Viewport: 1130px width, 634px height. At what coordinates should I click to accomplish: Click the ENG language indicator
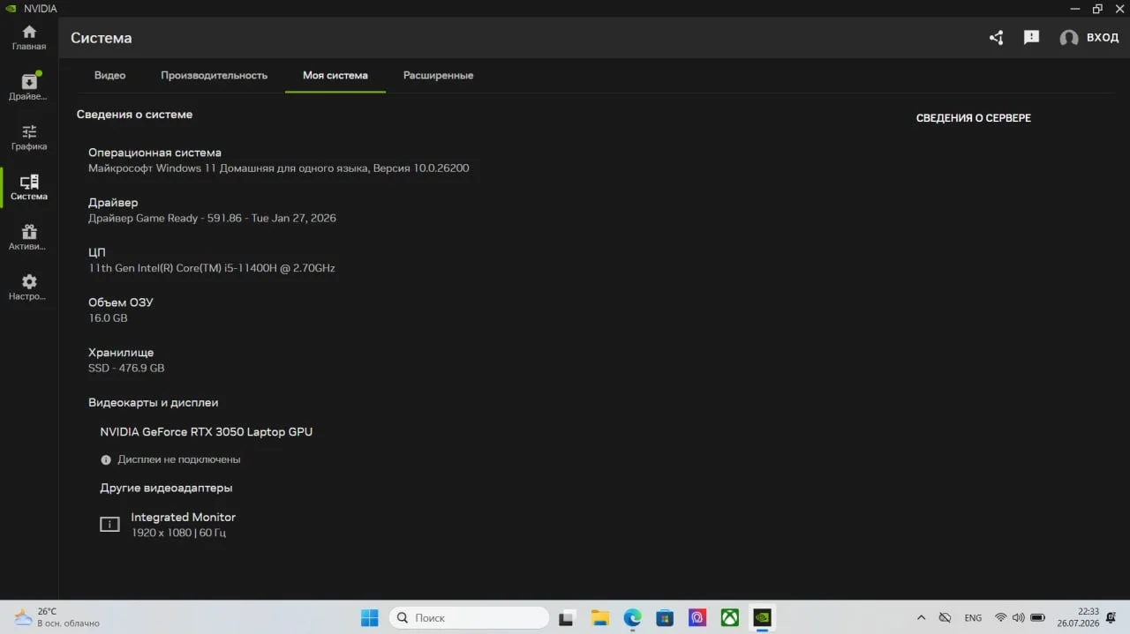pyautogui.click(x=973, y=618)
